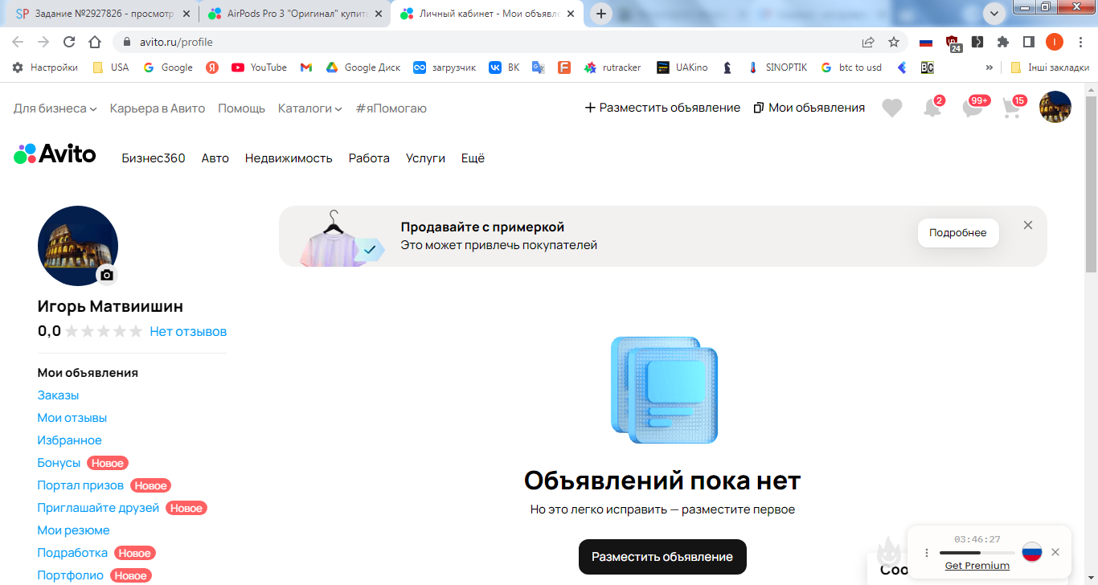Open VPN widget three-dot menu
Screen dimensions: 1098x585
coord(927,552)
